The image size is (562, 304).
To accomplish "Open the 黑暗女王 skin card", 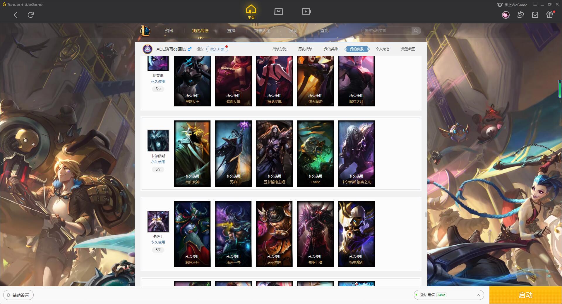I will [x=192, y=81].
